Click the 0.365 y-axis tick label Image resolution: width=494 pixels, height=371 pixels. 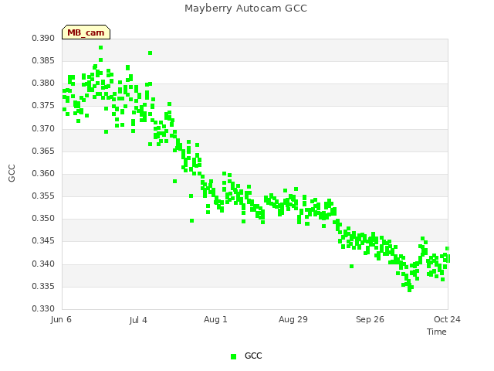pos(43,151)
